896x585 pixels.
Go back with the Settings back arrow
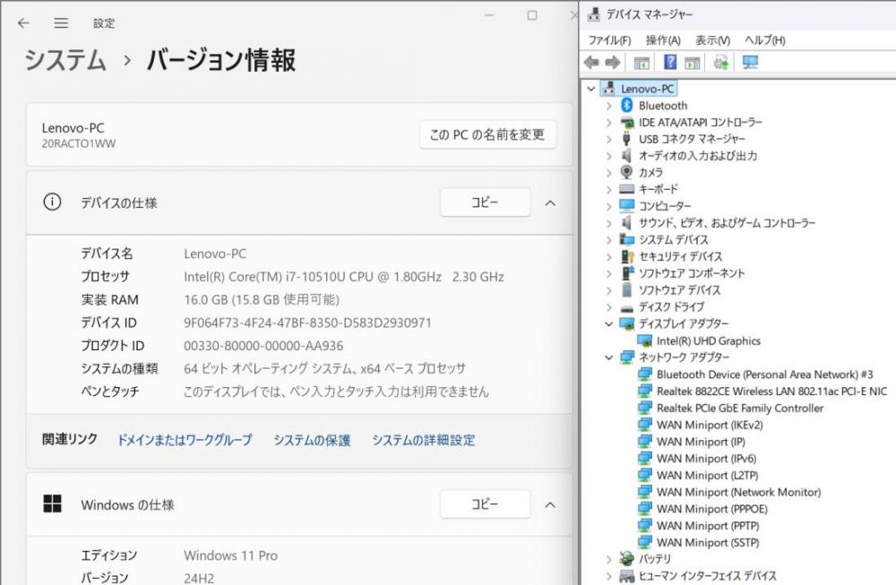[x=23, y=23]
